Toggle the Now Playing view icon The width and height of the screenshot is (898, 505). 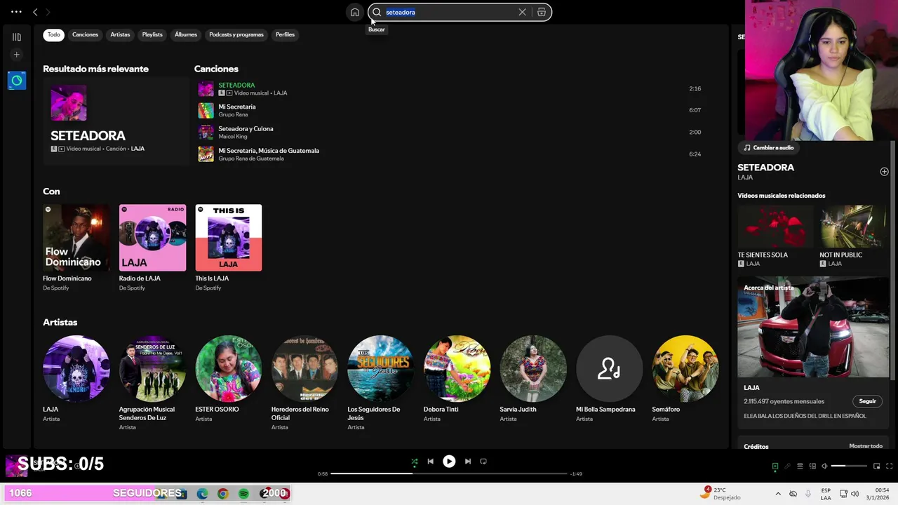coord(775,466)
